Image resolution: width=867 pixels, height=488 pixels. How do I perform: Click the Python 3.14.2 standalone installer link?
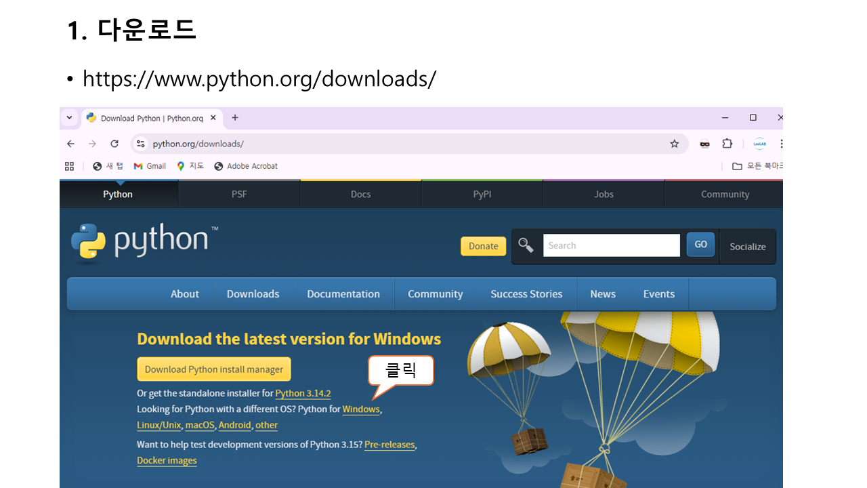click(x=303, y=393)
